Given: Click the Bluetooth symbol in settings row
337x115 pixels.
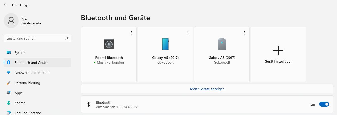Looking at the screenshot, I should point(88,104).
